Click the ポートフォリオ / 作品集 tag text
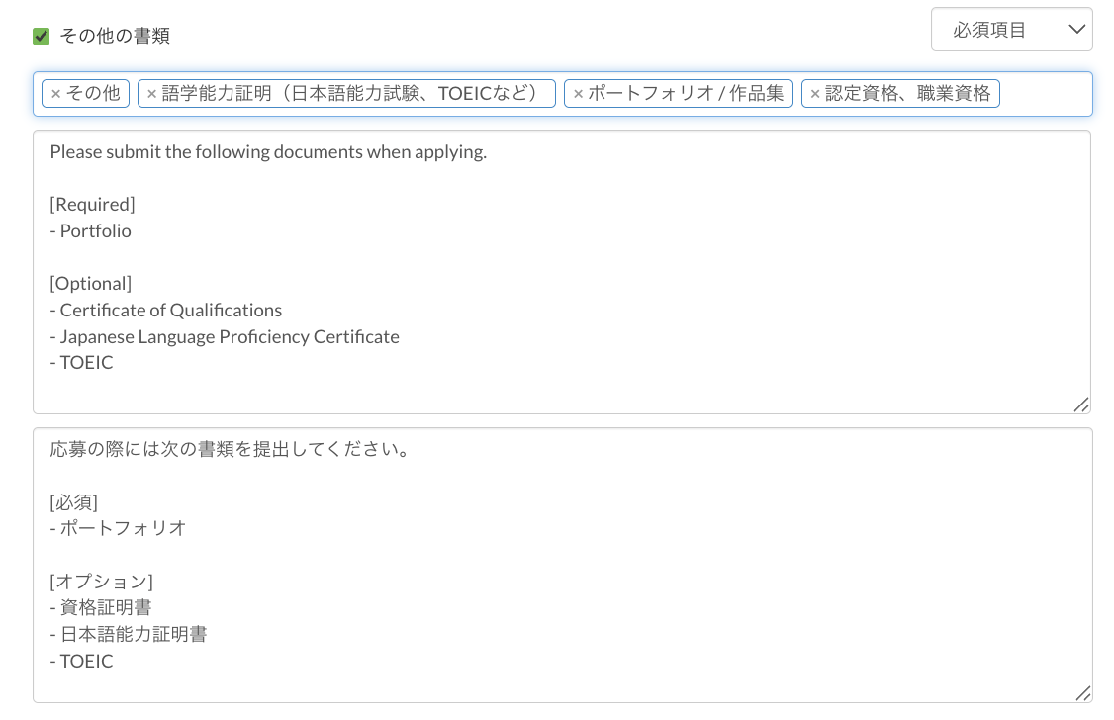 tap(686, 94)
